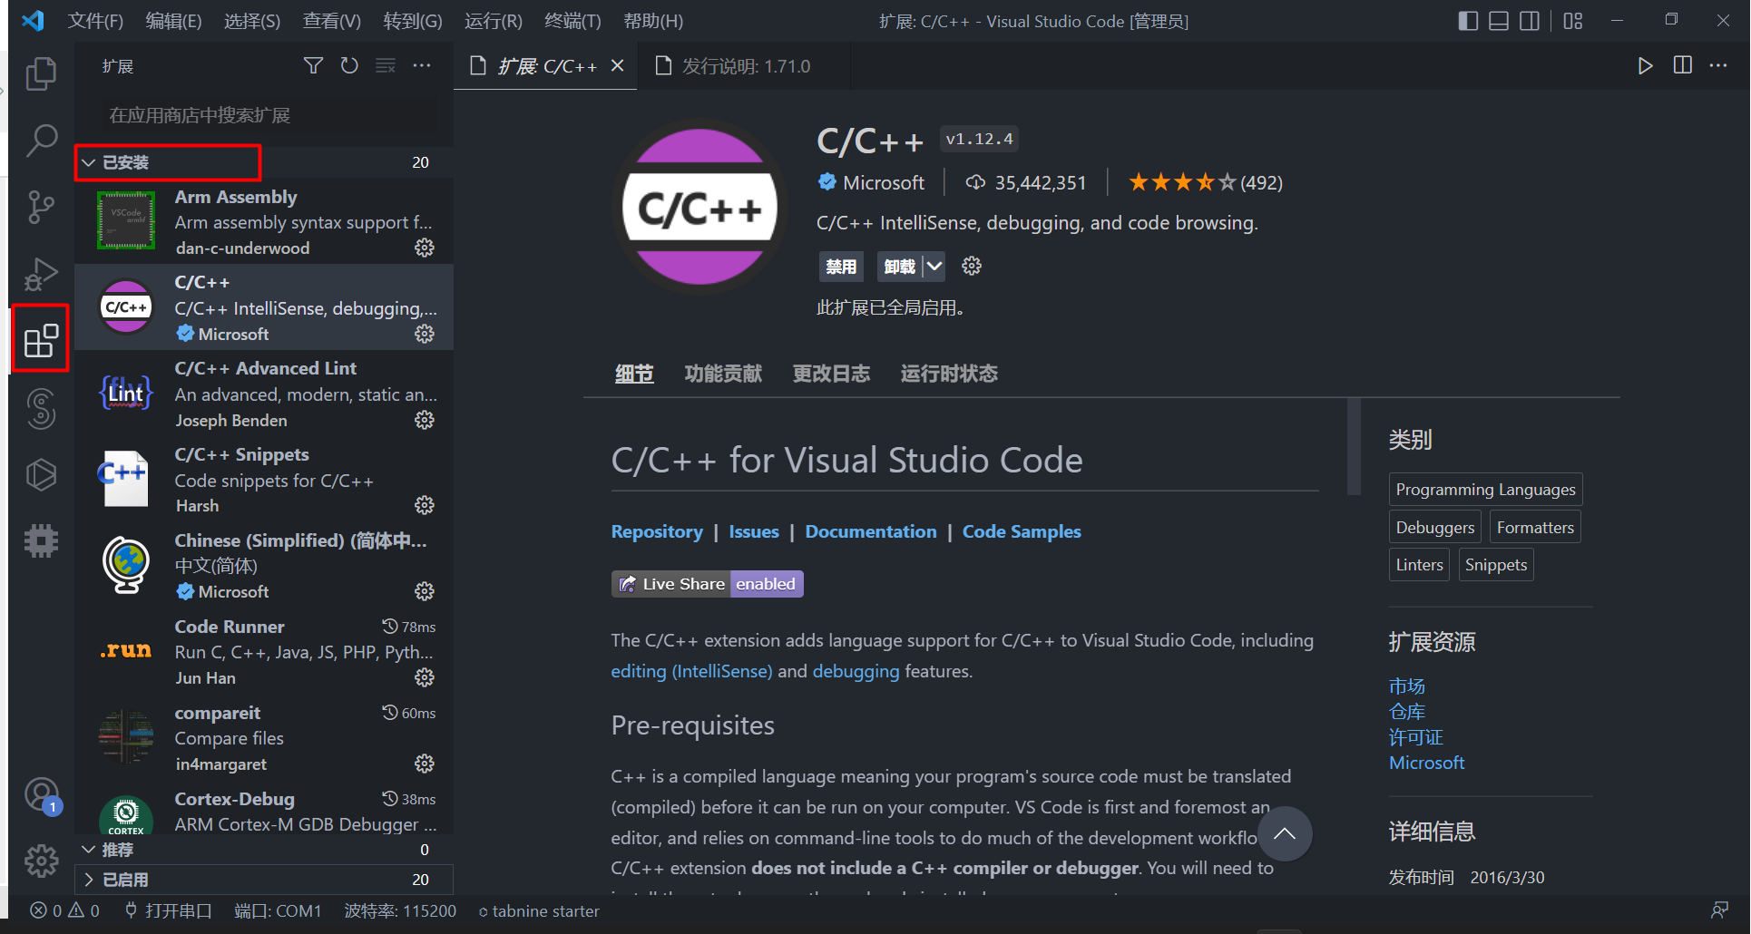This screenshot has width=1751, height=934.
Task: Open the Source Control view
Action: (41, 207)
